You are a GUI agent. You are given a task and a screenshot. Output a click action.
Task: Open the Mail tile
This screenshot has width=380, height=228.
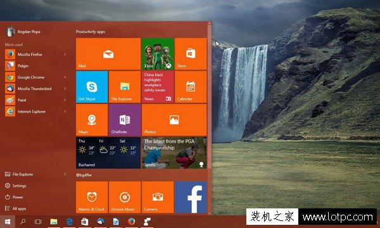click(108, 54)
